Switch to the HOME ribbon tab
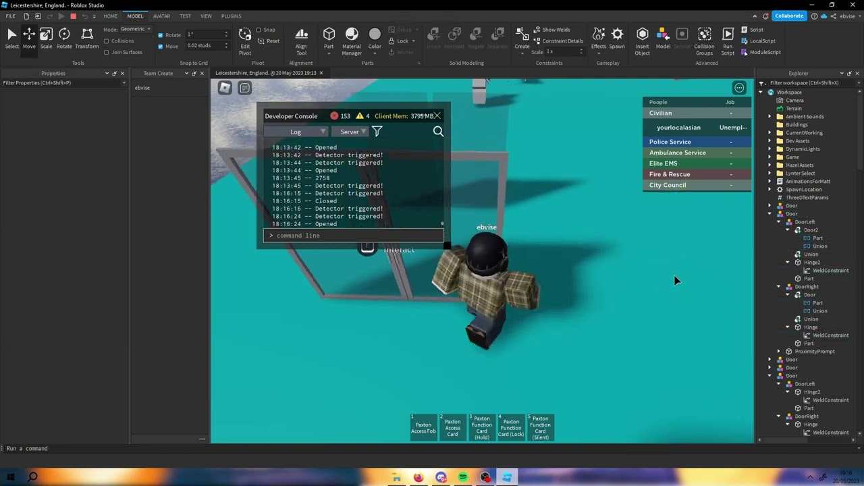This screenshot has height=486, width=864. [110, 16]
